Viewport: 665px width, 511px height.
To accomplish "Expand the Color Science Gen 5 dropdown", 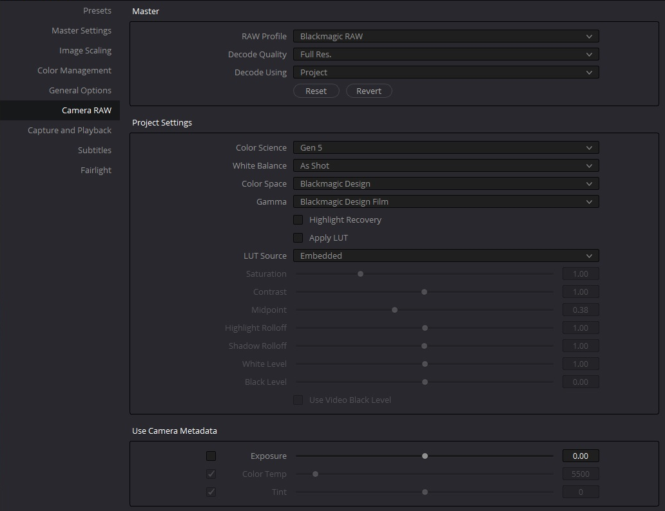I will coord(446,148).
